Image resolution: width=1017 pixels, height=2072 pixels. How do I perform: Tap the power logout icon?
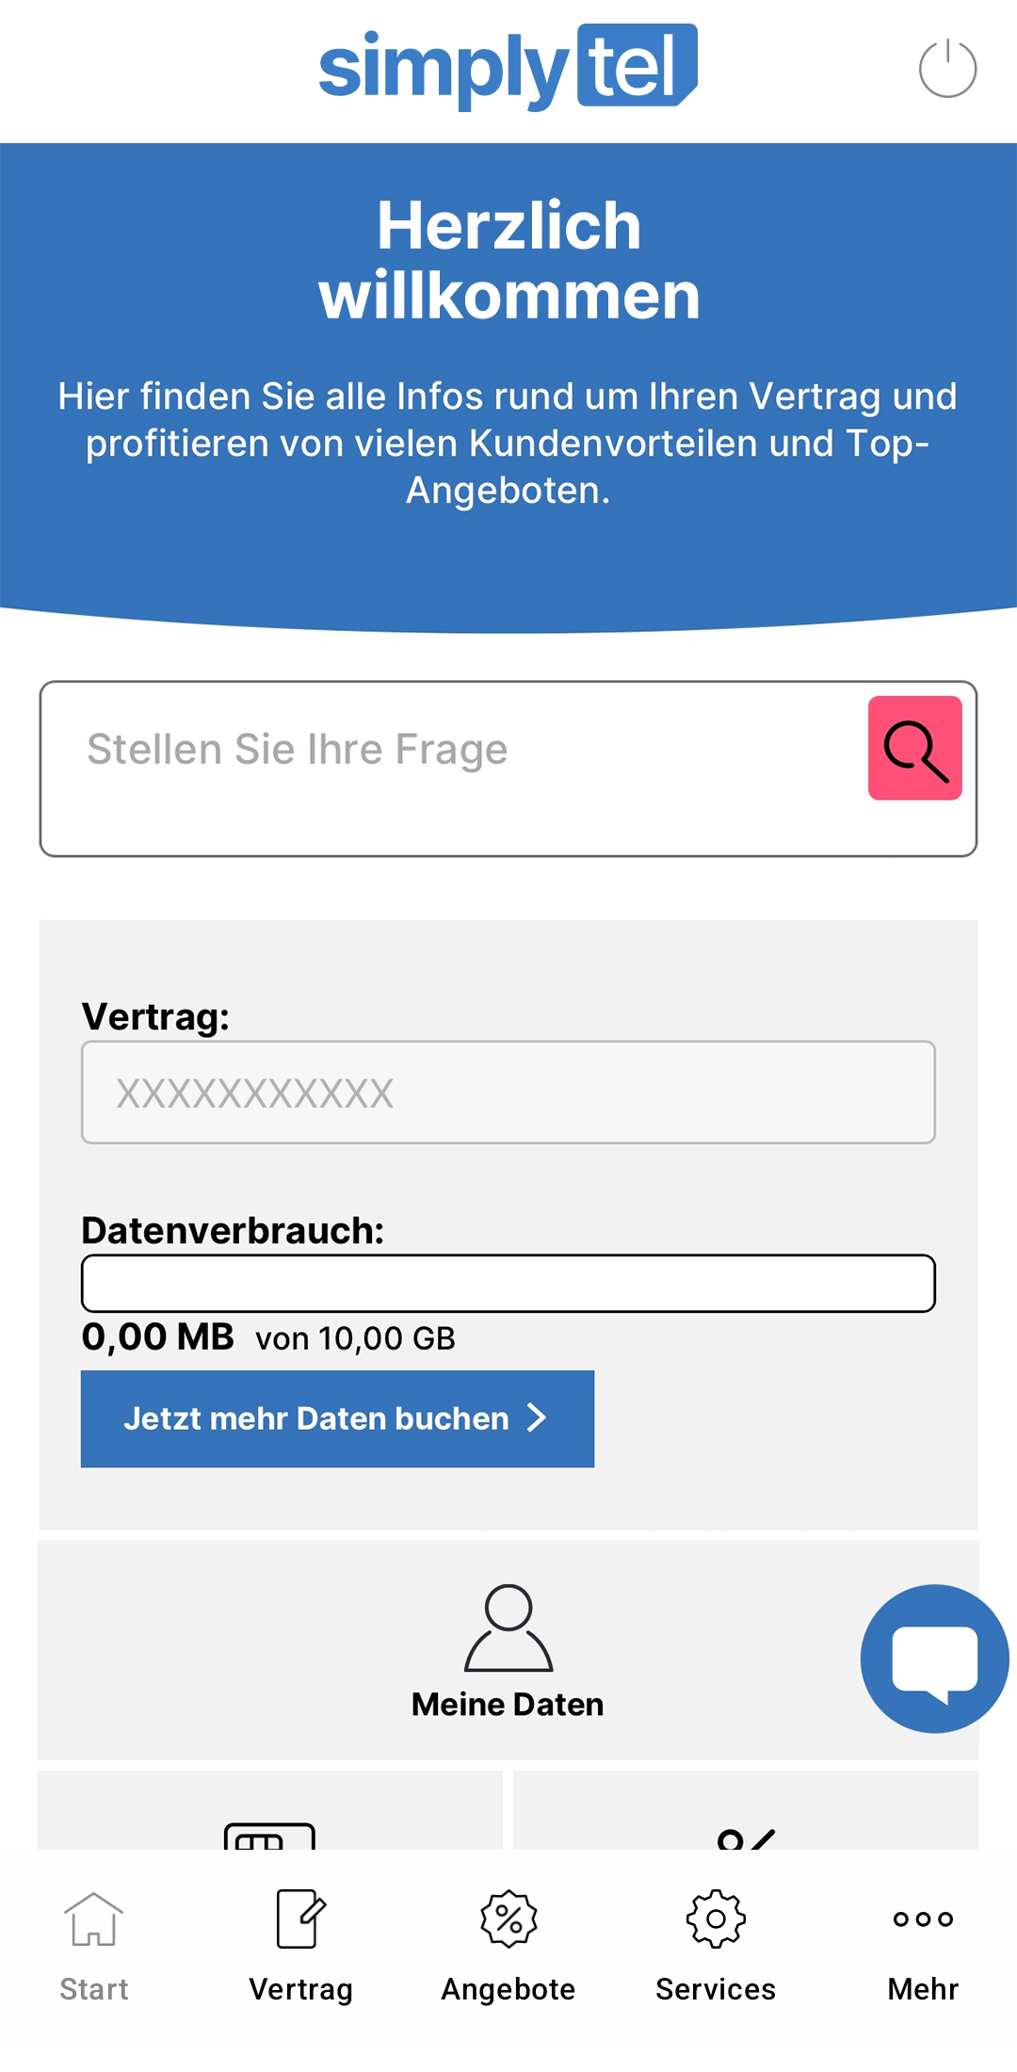[947, 69]
